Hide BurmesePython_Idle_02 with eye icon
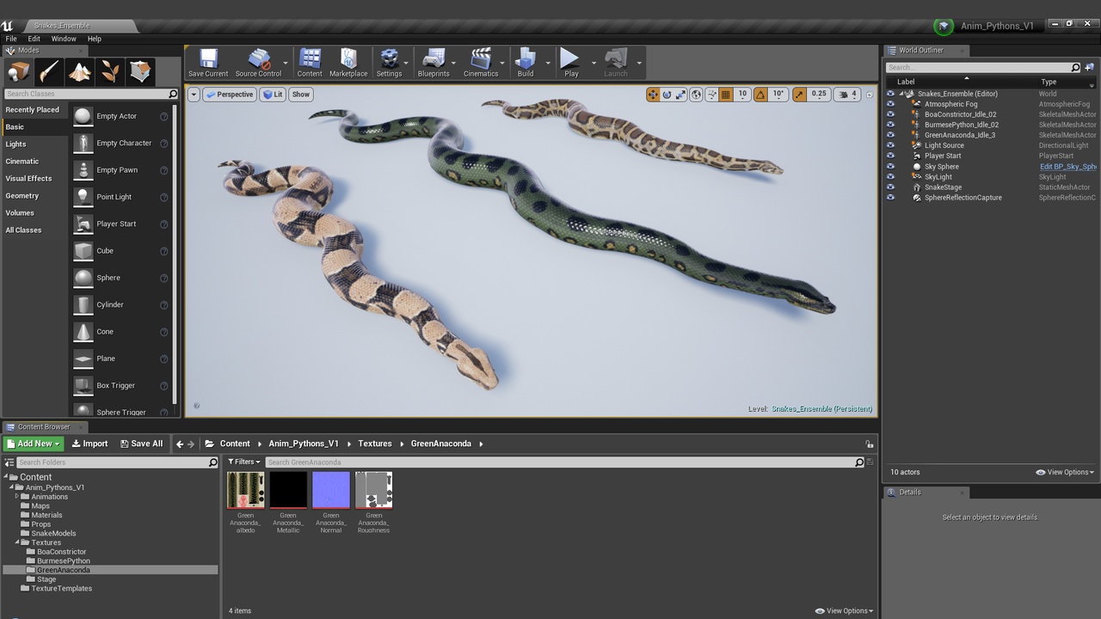The height and width of the screenshot is (619, 1101). 890,125
